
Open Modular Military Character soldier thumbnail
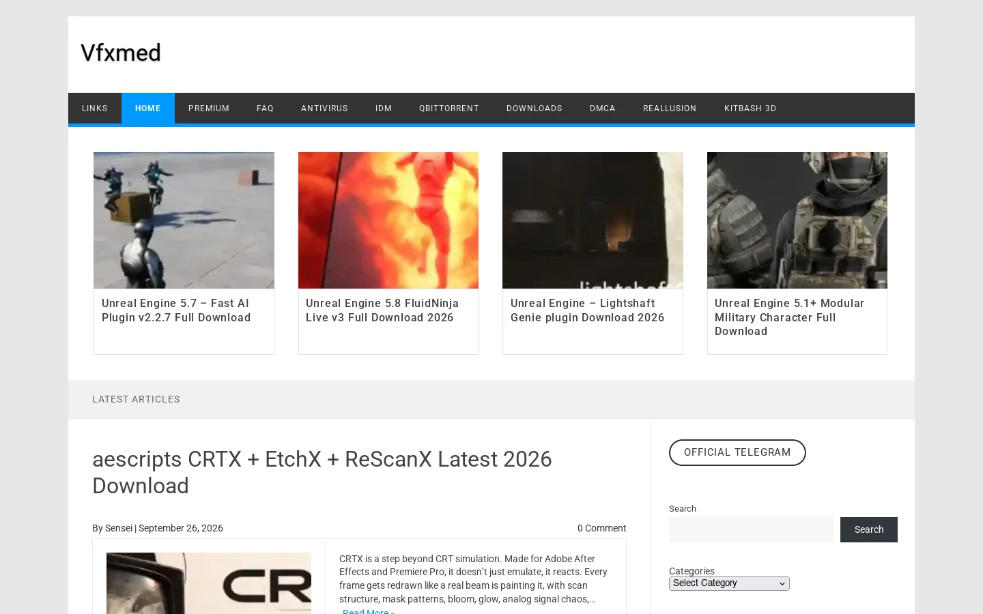(x=797, y=220)
